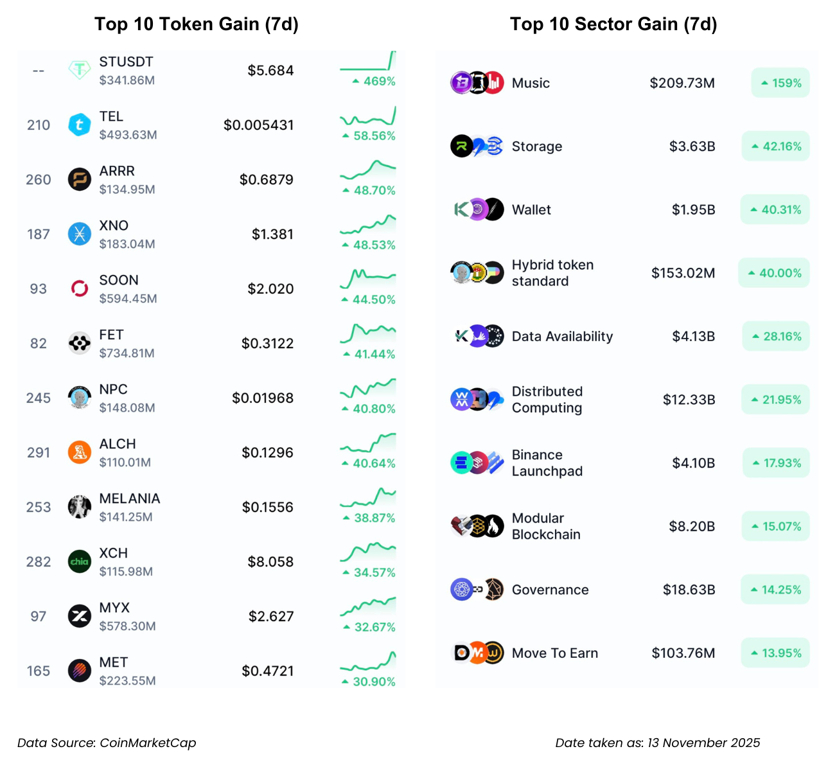Viewport: 828px width, 767px height.
Task: Open the Data Availability sector link
Action: (x=562, y=337)
